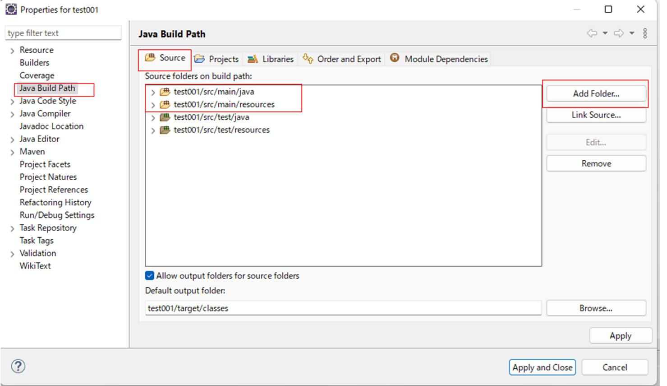The height and width of the screenshot is (386, 667).
Task: Click the Order and Export arrows icon
Action: pos(308,59)
